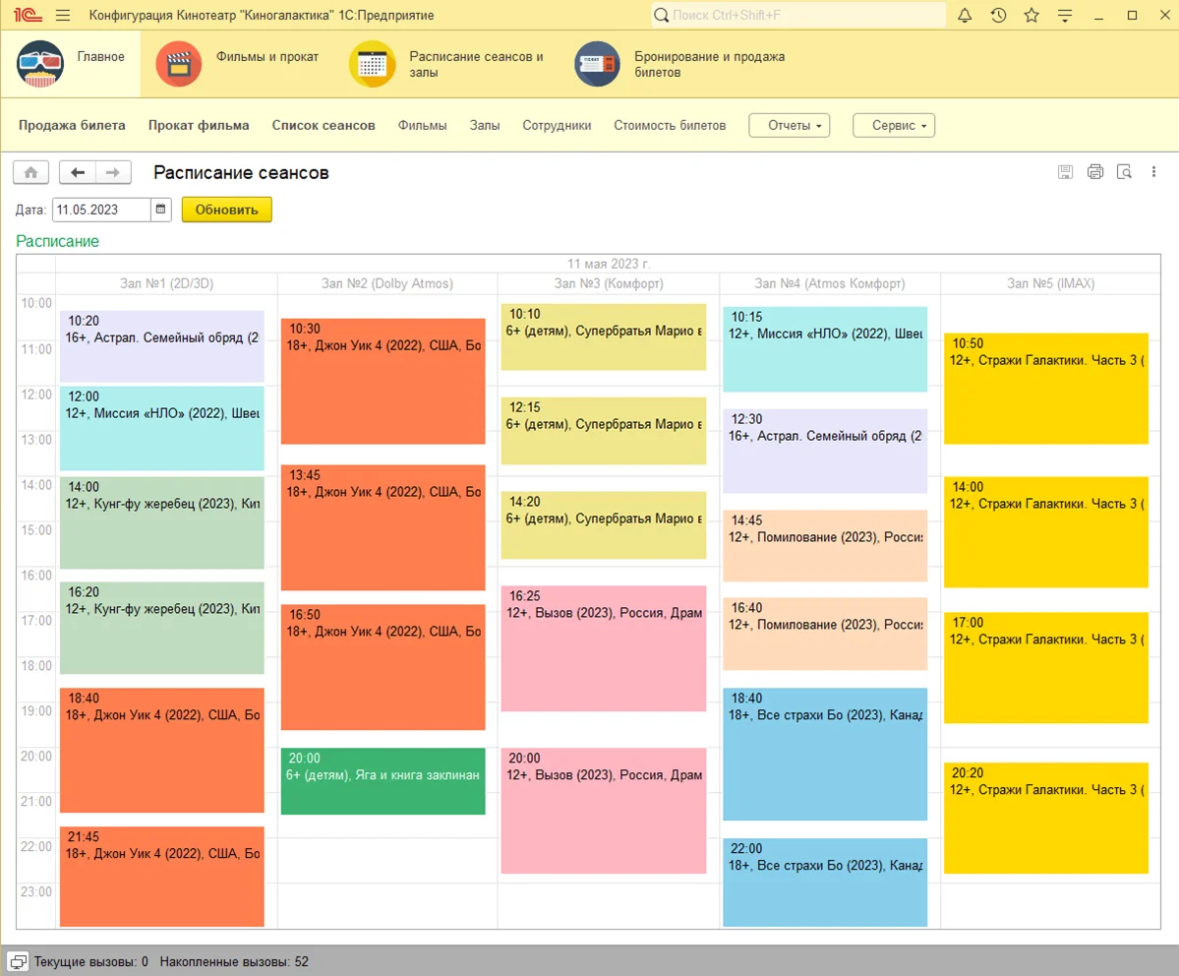Click the back arrow button
This screenshot has height=976, width=1179.
[78, 172]
